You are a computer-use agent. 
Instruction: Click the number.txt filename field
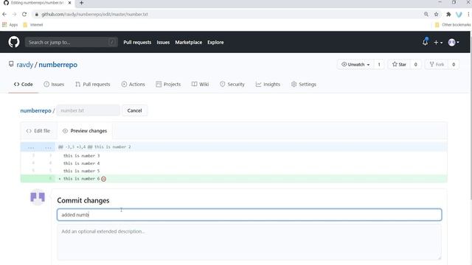[88, 110]
